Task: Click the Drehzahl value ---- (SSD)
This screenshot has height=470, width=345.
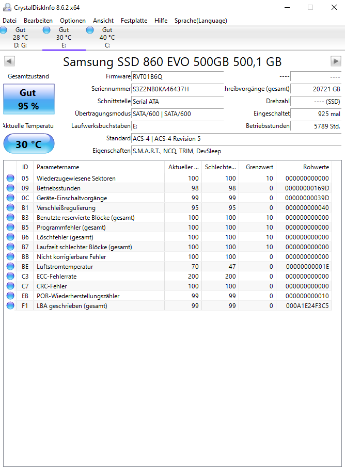Action: click(316, 101)
